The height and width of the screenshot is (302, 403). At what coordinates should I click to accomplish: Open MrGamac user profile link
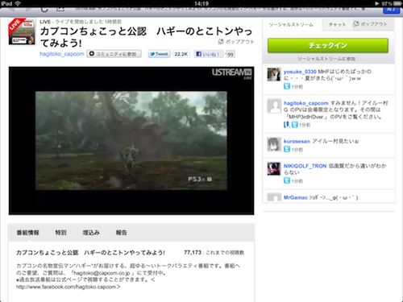[x=296, y=197]
